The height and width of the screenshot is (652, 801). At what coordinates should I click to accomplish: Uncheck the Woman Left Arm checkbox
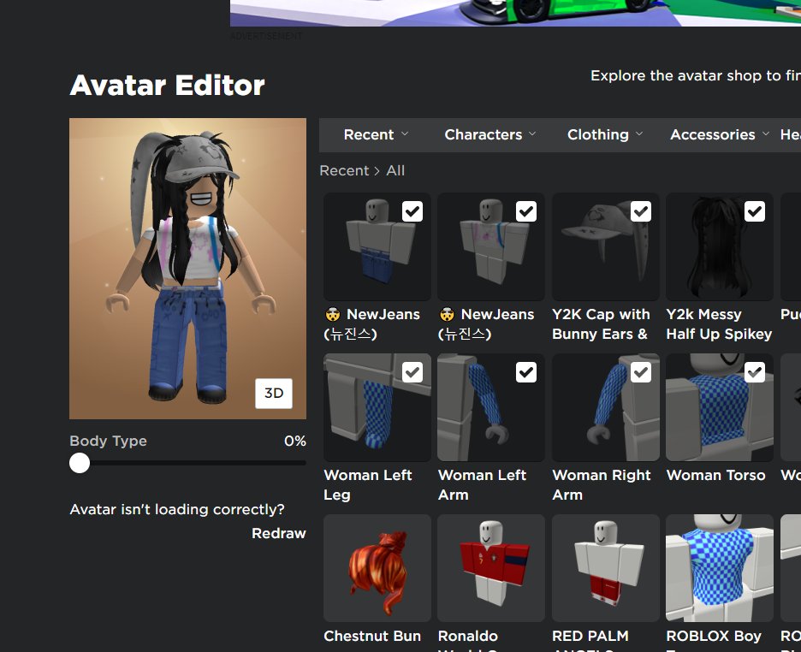526,372
